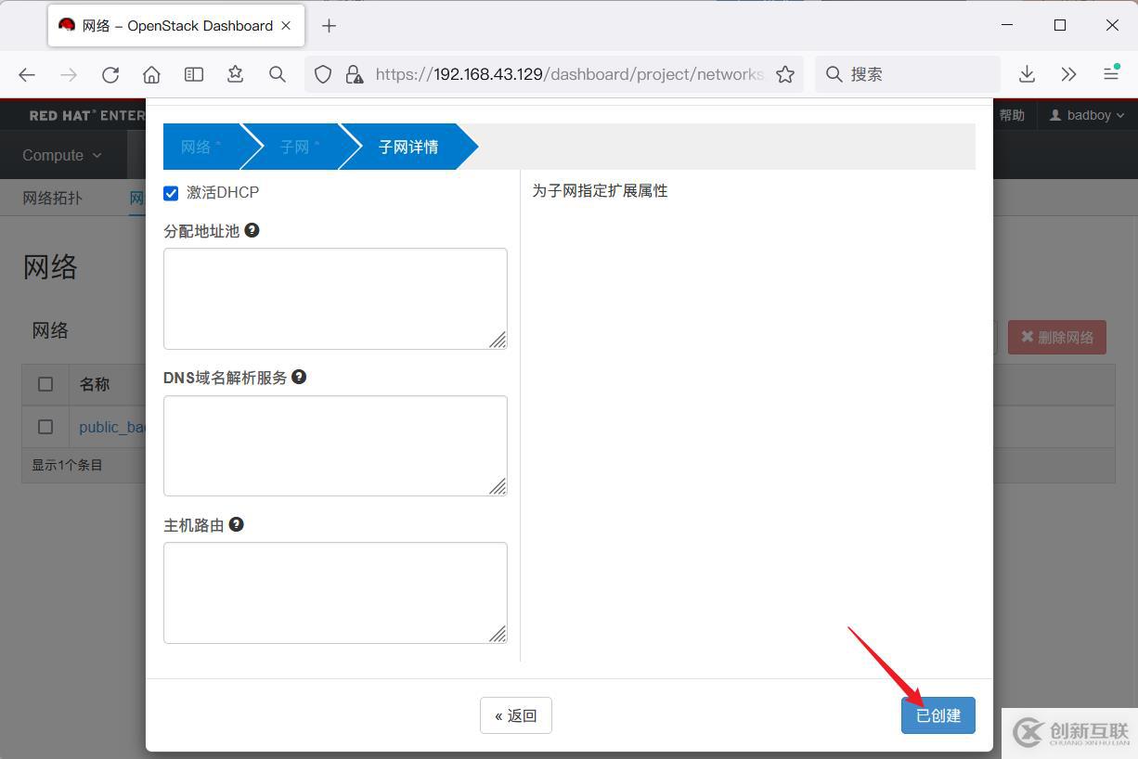Click the browser 搜索 search box

(908, 74)
